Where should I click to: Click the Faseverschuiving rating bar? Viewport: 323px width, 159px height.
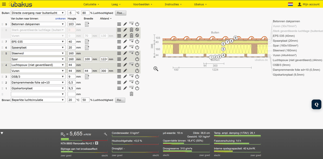click(x=237, y=143)
